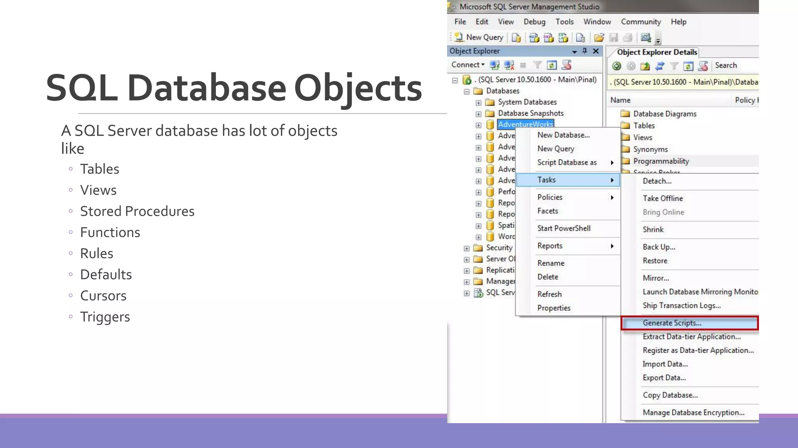Image resolution: width=798 pixels, height=448 pixels.
Task: Click the Open File folder icon
Action: 599,38
